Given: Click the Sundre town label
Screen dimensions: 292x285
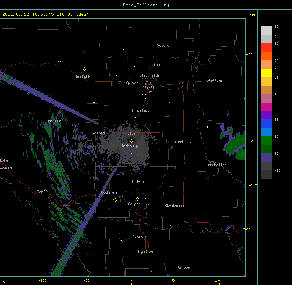Looking at the screenshot, I should pos(99,132).
